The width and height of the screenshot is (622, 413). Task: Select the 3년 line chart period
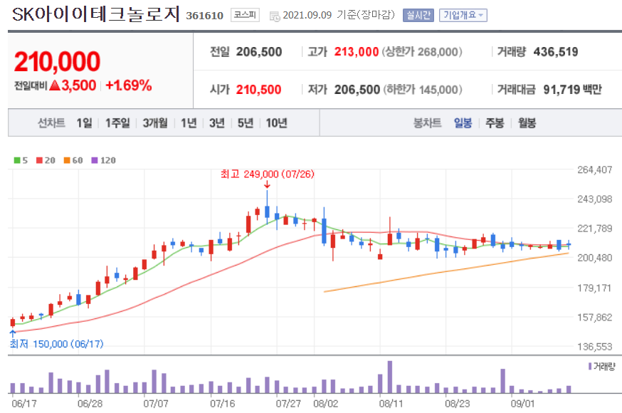tap(216, 123)
